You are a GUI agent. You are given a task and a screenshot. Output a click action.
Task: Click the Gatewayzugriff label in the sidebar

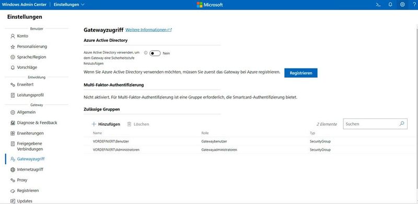tap(31, 159)
